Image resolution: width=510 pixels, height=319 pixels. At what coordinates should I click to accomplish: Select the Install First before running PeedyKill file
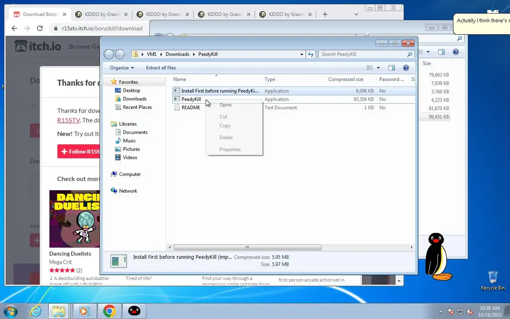coord(220,91)
